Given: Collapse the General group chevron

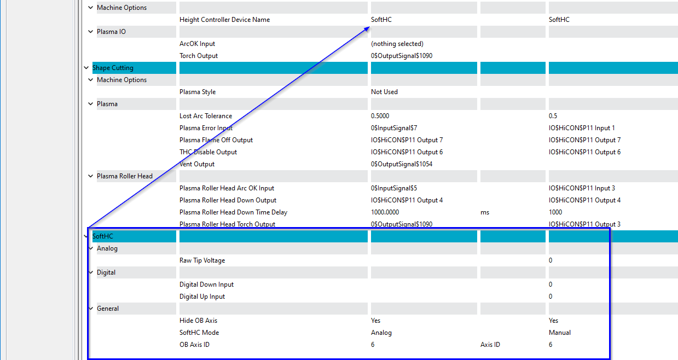Looking at the screenshot, I should 91,309.
